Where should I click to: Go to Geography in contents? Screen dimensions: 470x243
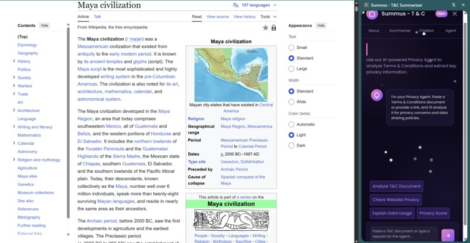tap(27, 53)
